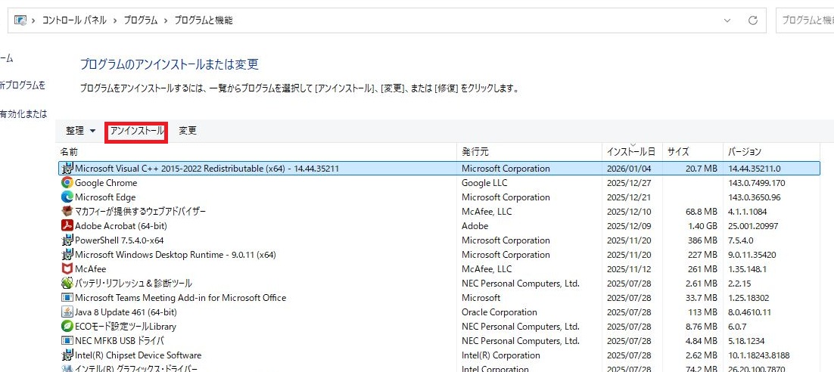Expand the address bar history dropdown
This screenshot has height=372, width=834.
pyautogui.click(x=727, y=20)
